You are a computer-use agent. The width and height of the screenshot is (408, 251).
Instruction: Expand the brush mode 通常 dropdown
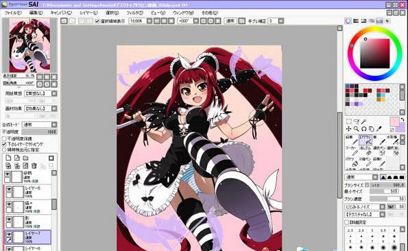(361, 177)
